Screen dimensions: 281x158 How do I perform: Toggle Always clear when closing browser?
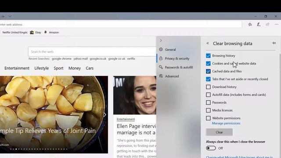211,148
